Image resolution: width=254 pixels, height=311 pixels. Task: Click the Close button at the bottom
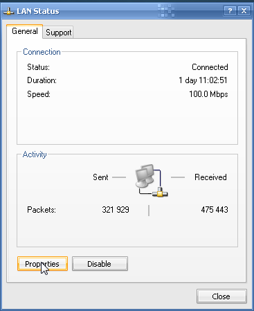click(221, 296)
